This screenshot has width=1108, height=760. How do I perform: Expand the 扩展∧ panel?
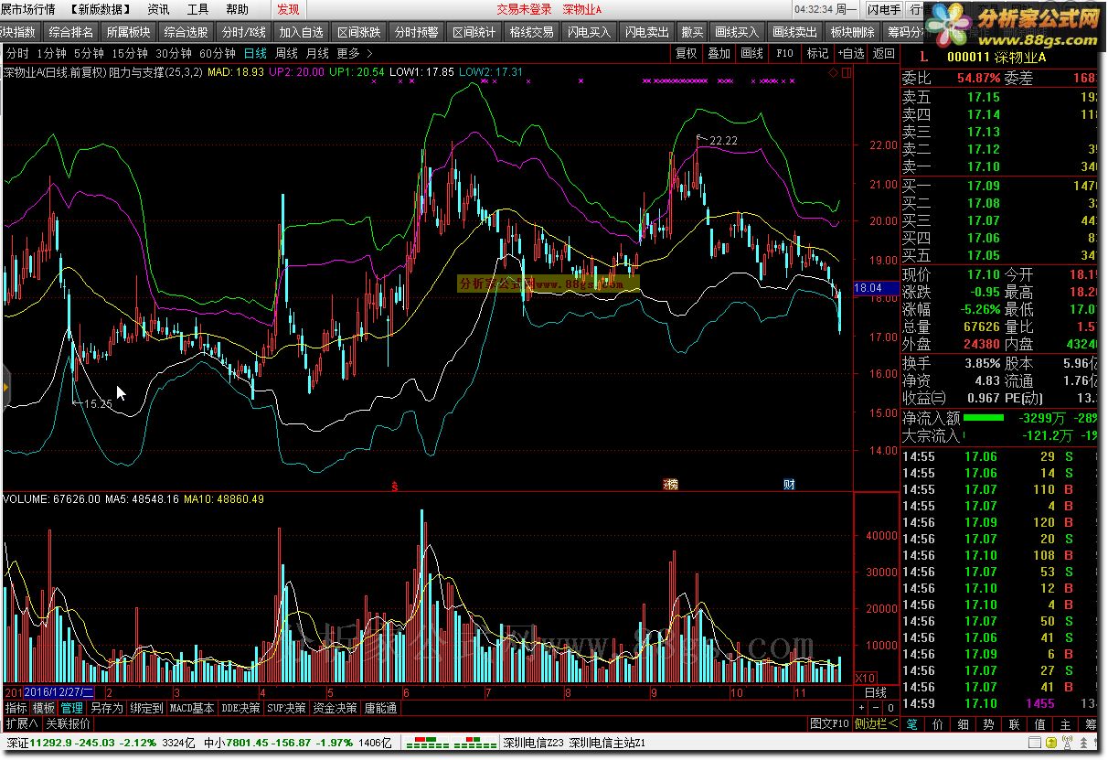click(x=21, y=723)
